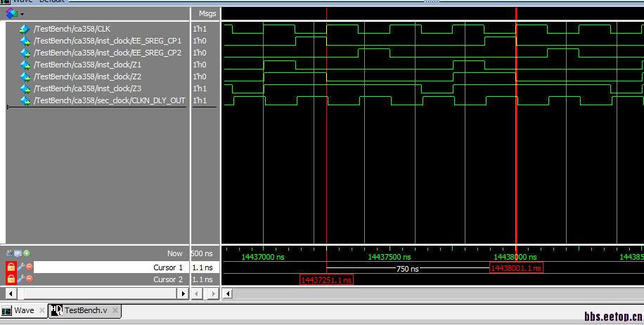
Task: Toggle the lock on Cursor 2
Action: (11, 279)
